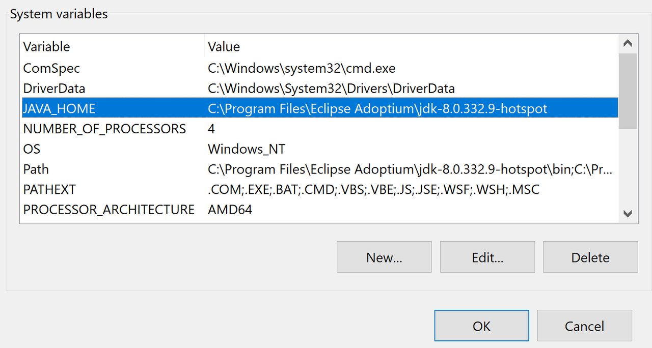Dismiss the dialog with Cancel

(x=584, y=326)
